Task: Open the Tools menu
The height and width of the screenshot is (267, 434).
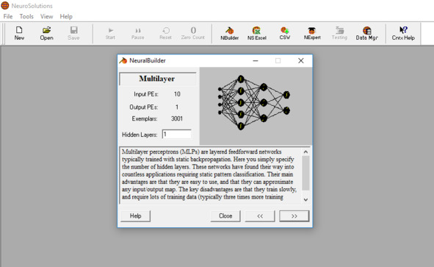Action: pos(26,16)
